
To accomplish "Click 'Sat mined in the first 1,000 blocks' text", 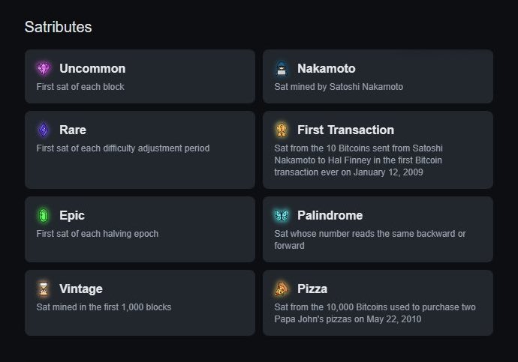I will 104,307.
